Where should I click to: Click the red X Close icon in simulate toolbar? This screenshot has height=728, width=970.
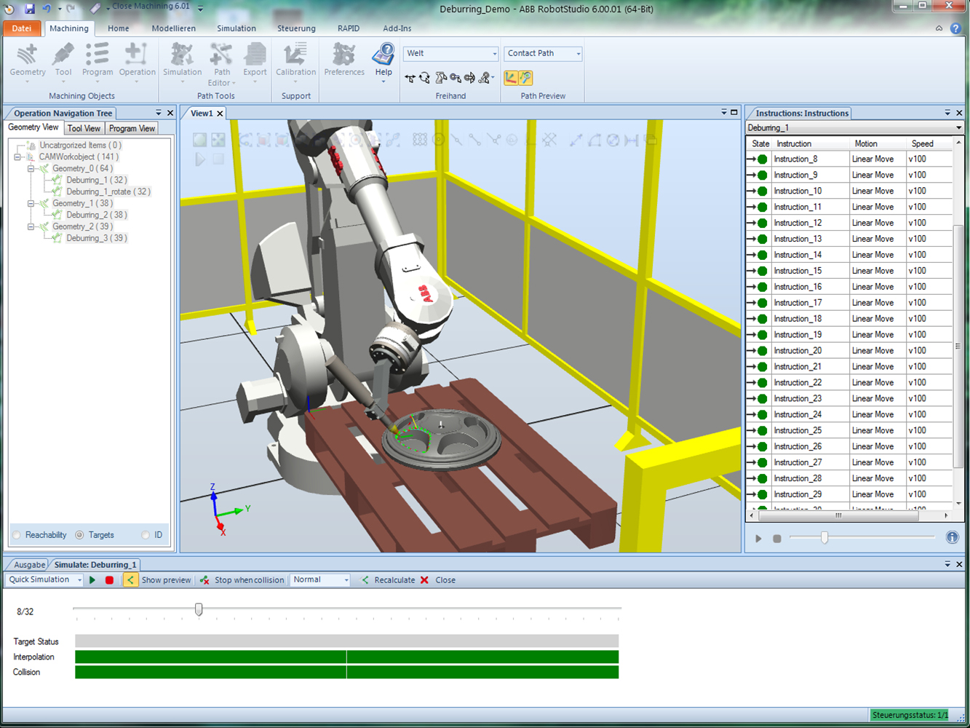(424, 580)
